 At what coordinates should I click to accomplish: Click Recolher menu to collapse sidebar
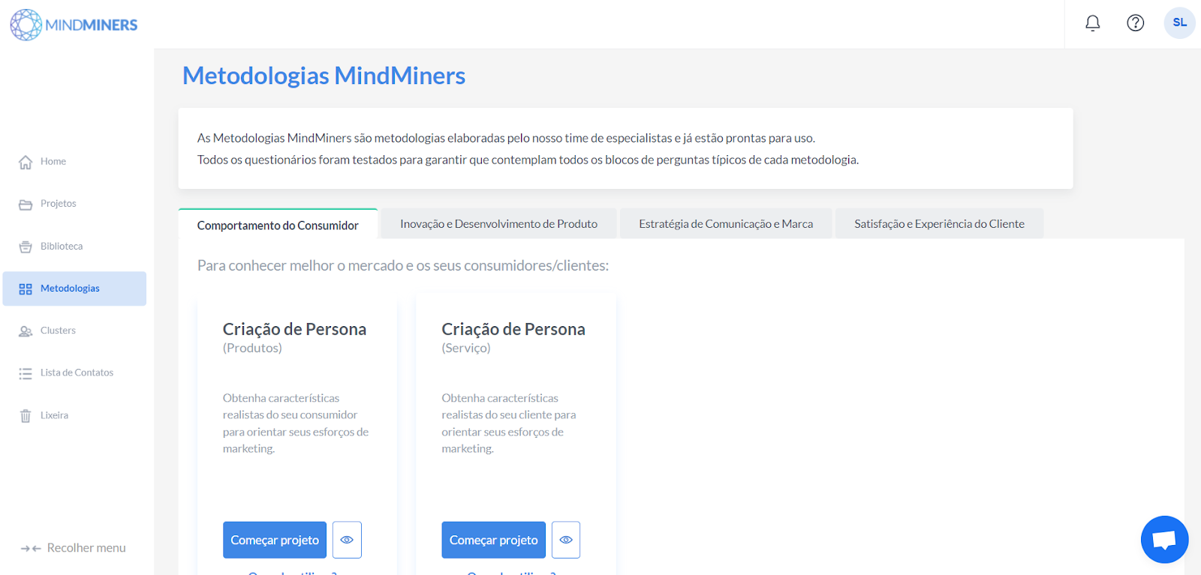86,548
